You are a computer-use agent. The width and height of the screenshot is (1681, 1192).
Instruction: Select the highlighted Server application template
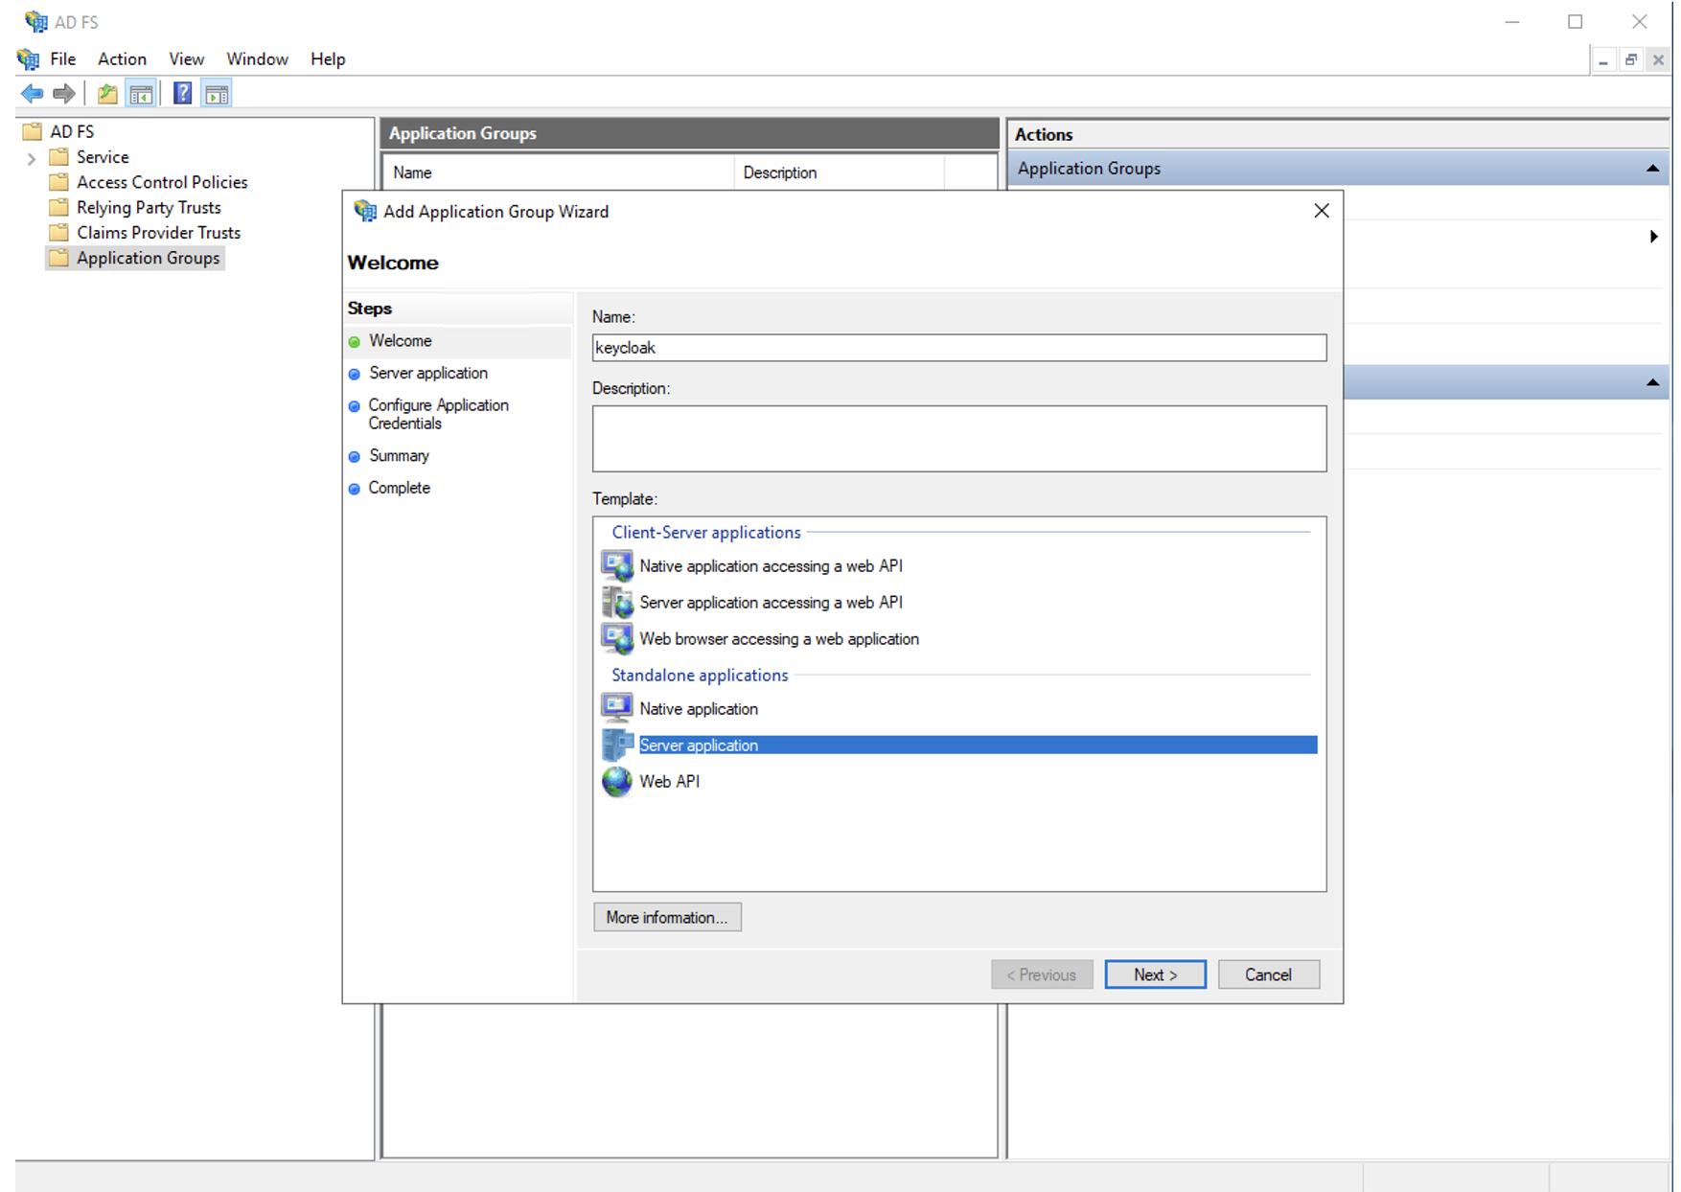click(x=978, y=745)
